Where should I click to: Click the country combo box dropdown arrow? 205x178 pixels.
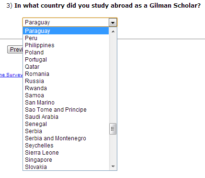tap(113, 22)
